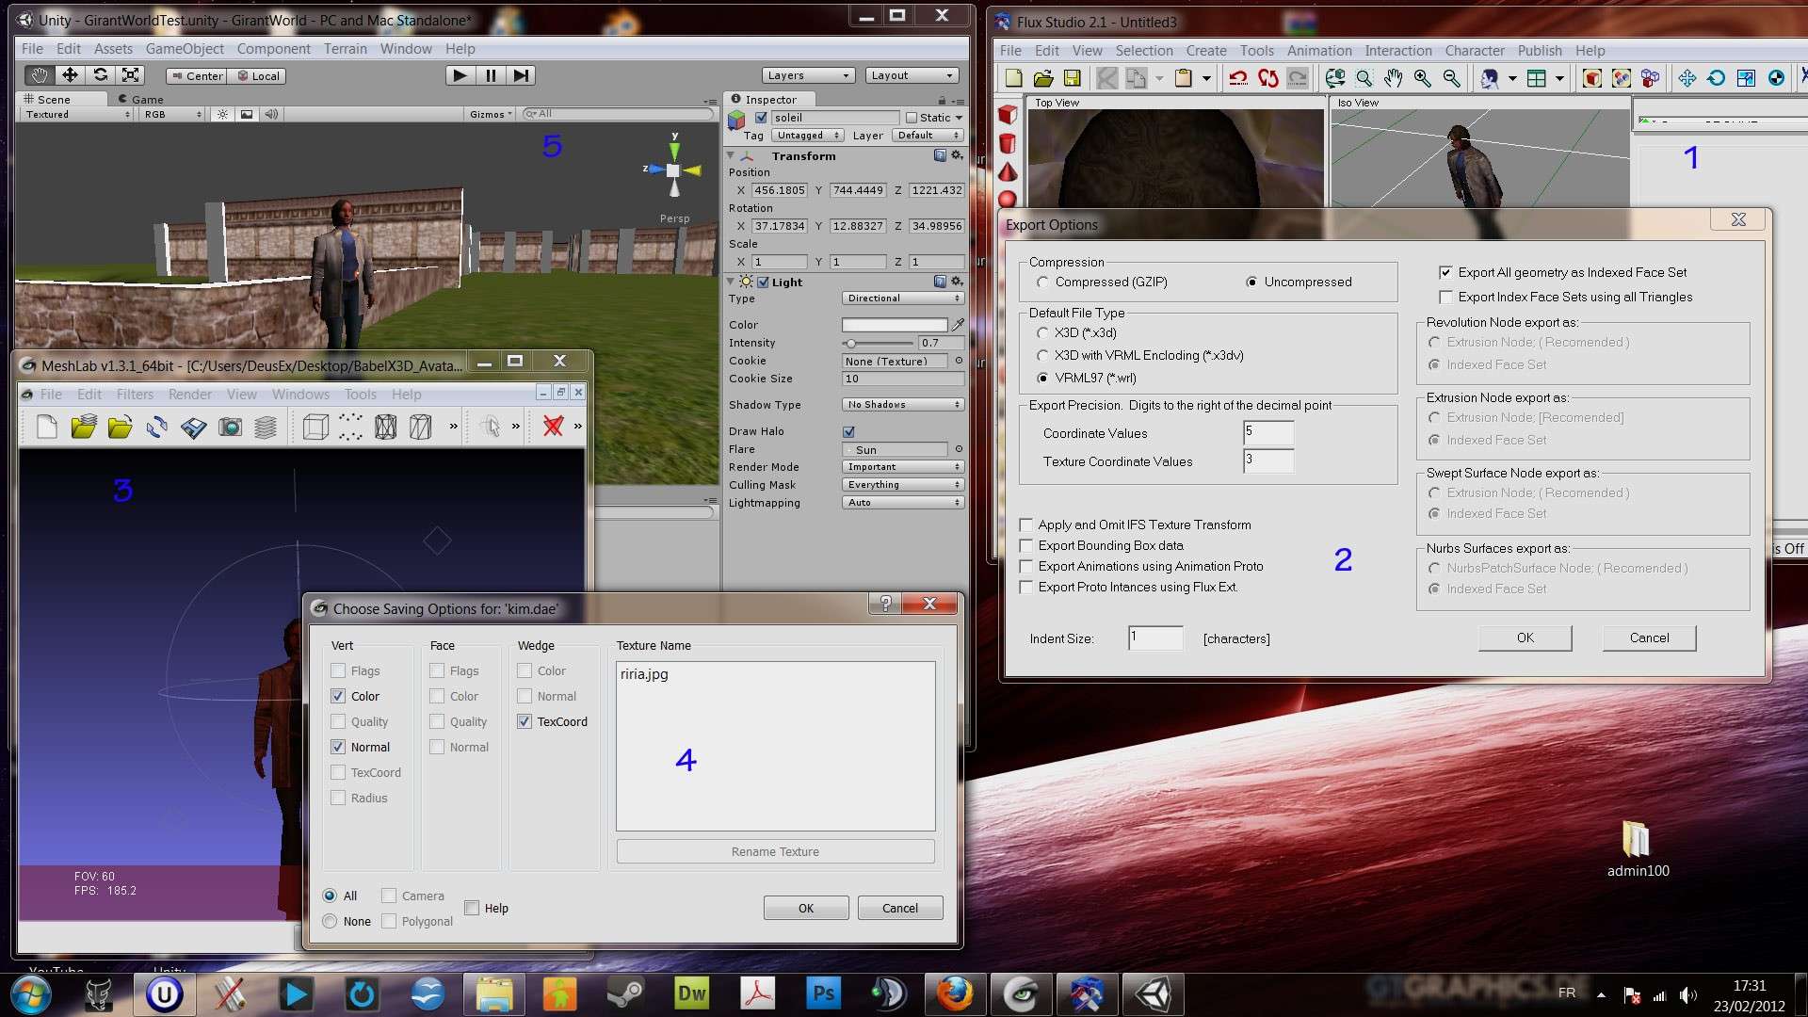The height and width of the screenshot is (1017, 1808).
Task: Open Gizmos dropdown in Scene view
Action: pyautogui.click(x=491, y=115)
